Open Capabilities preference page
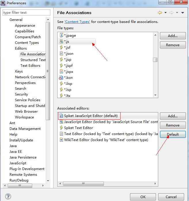The width and height of the screenshot is (189, 201). [x=24, y=31]
